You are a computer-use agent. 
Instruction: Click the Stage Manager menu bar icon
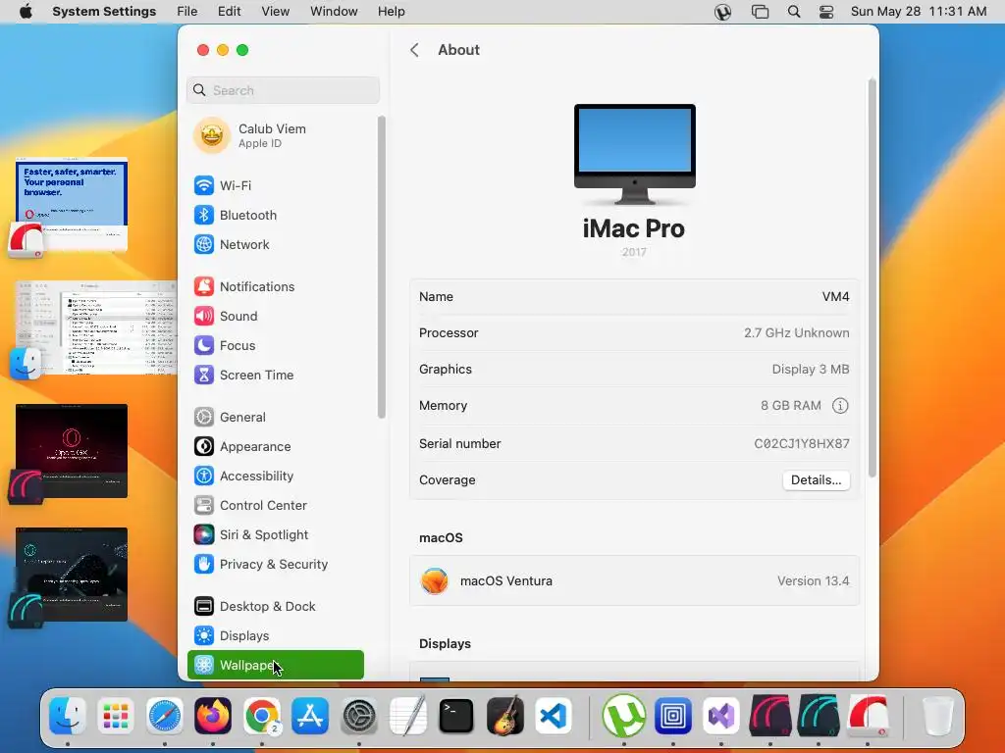(x=761, y=12)
